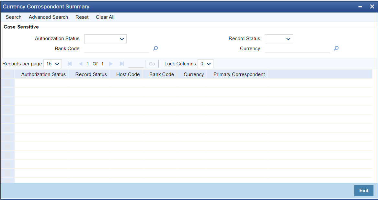378x200 pixels.
Task: Go to next page of records
Action: [111, 64]
